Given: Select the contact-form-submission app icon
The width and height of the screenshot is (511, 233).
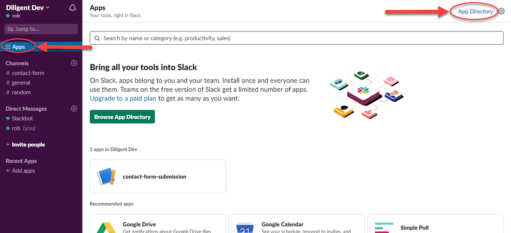Looking at the screenshot, I should 106,176.
